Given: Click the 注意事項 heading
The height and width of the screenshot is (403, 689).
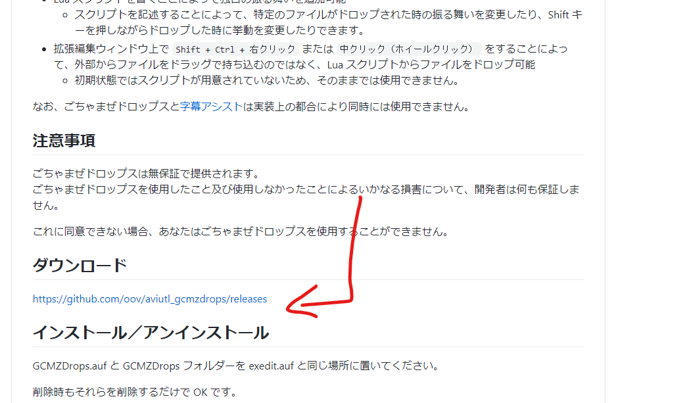Looking at the screenshot, I should tap(64, 141).
